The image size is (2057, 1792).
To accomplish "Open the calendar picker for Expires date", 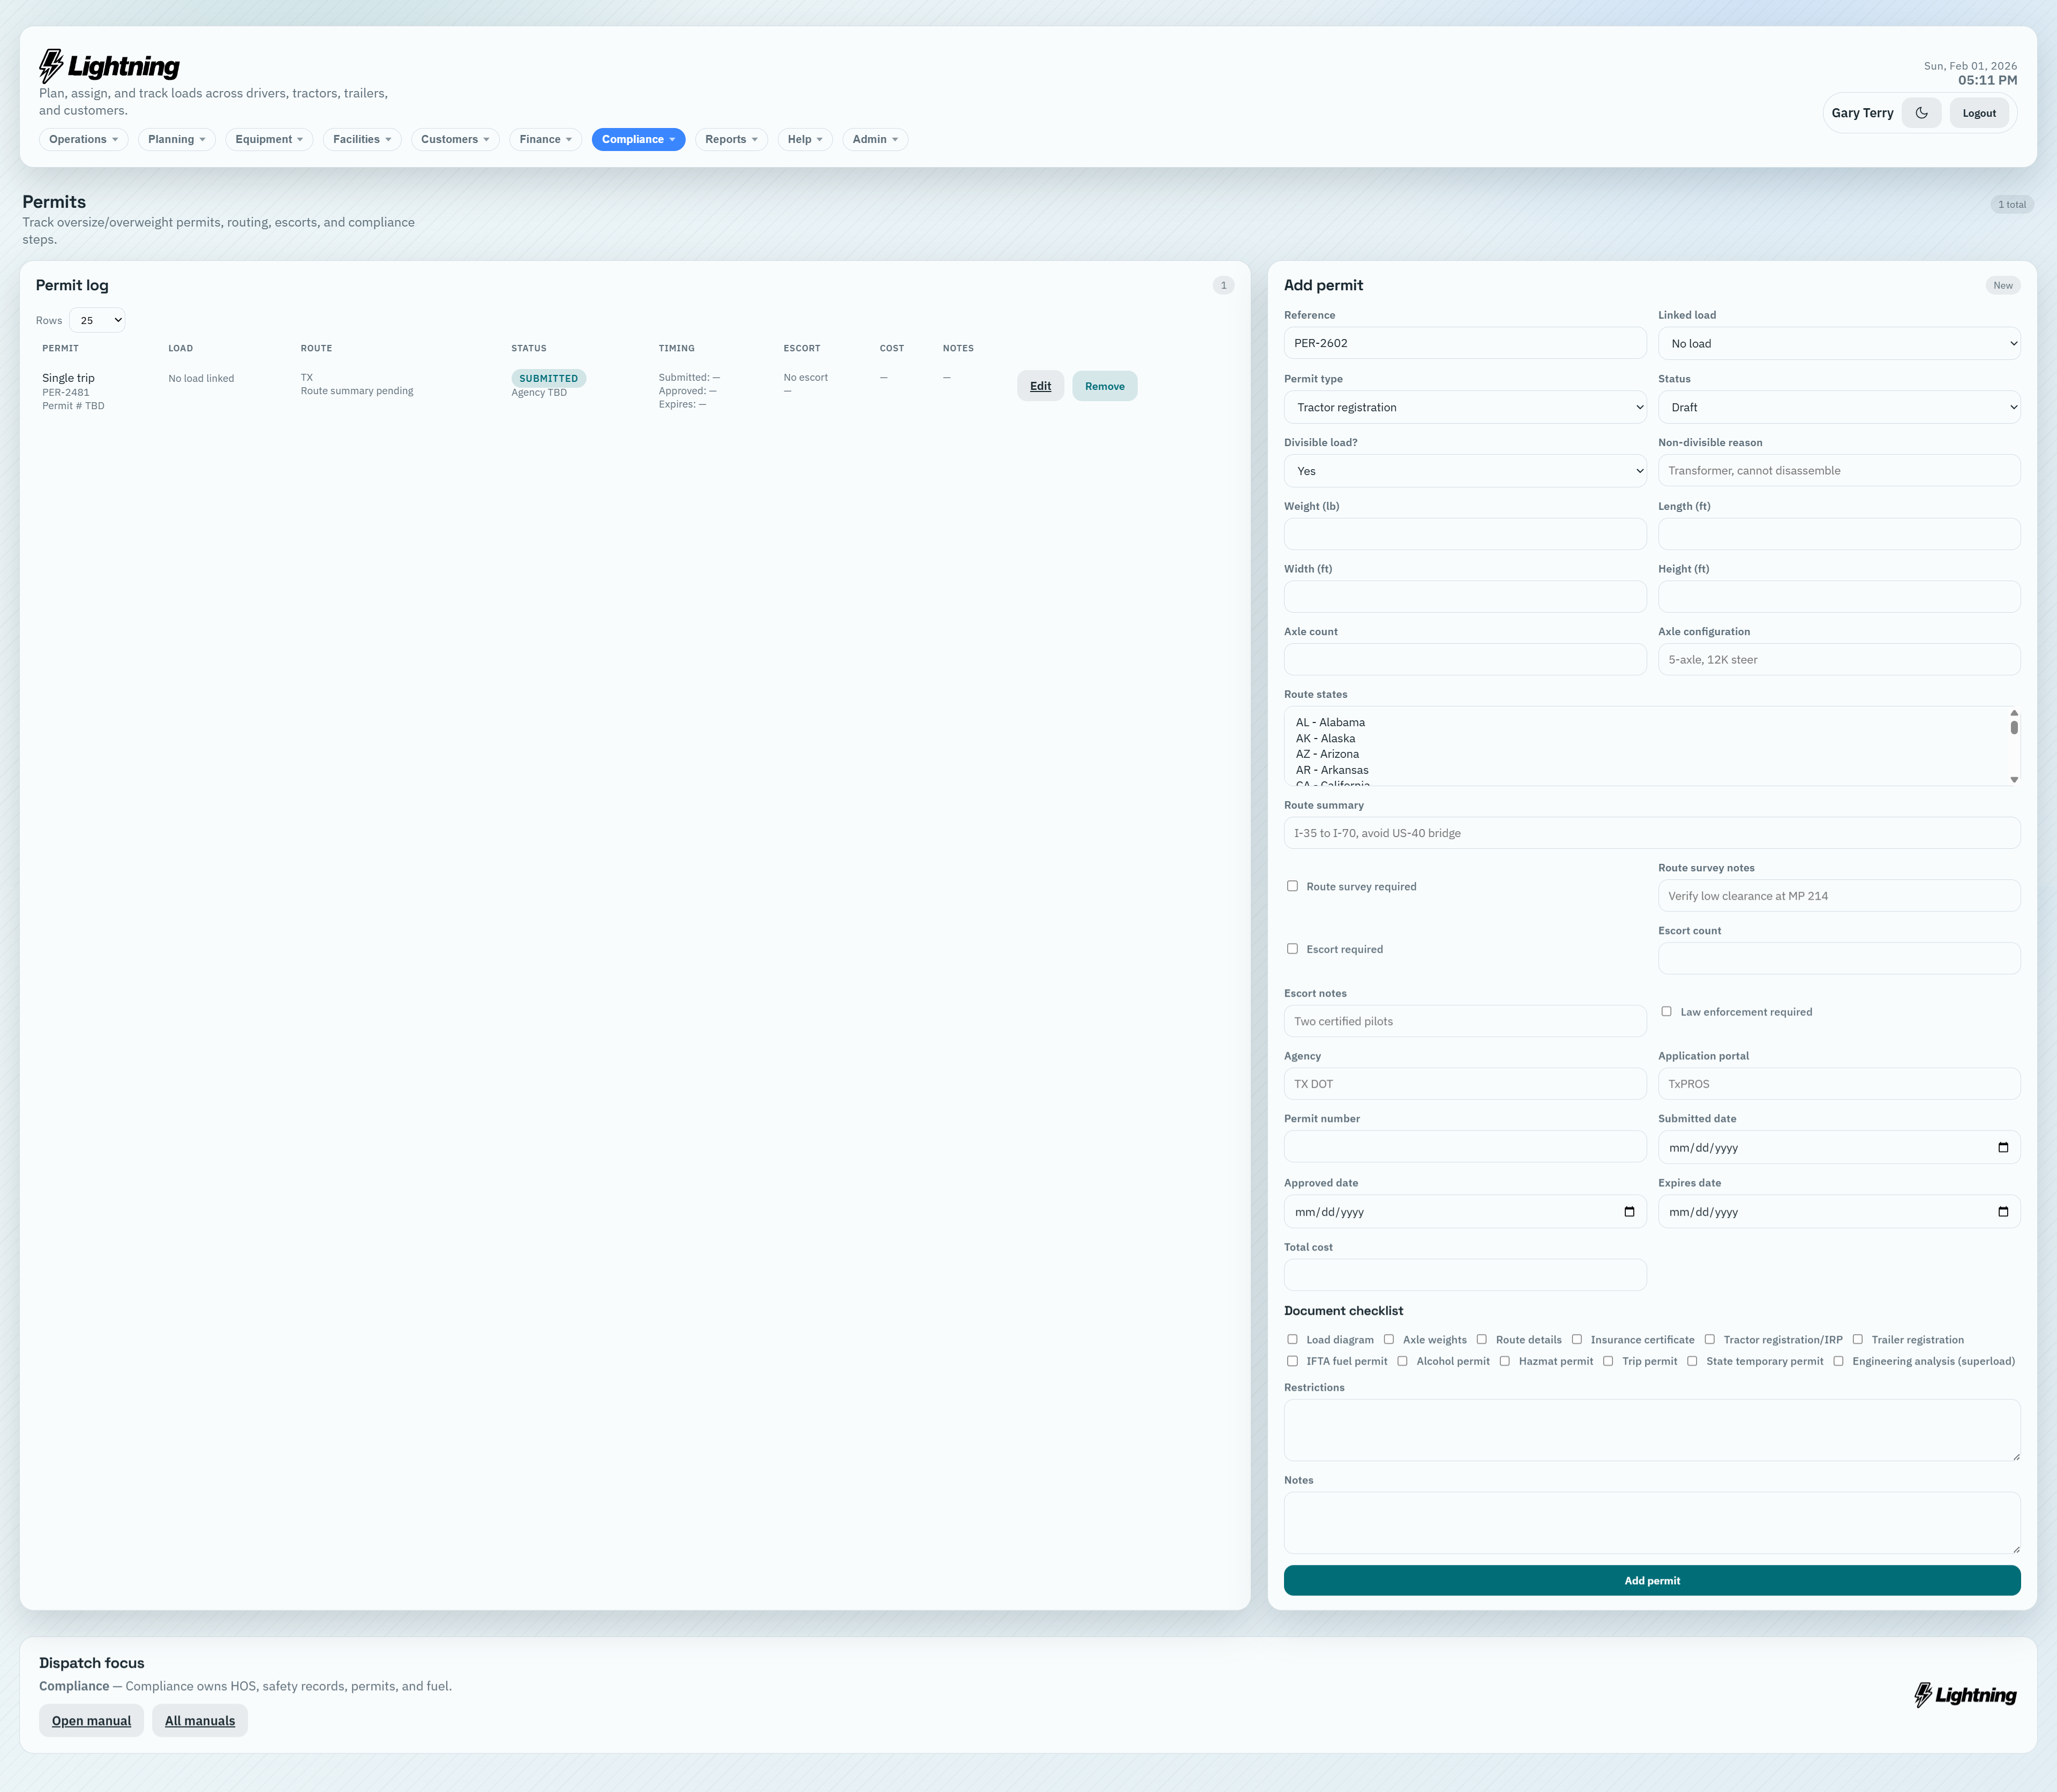I will (2004, 1211).
